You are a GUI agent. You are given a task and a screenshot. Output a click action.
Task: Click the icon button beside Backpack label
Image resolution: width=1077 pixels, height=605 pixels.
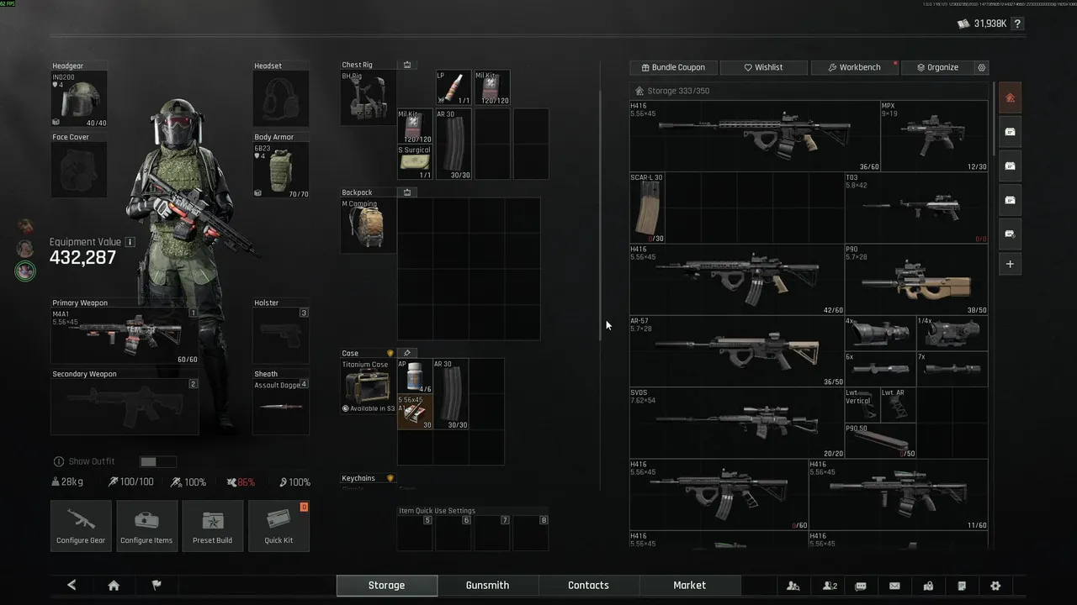tap(407, 192)
